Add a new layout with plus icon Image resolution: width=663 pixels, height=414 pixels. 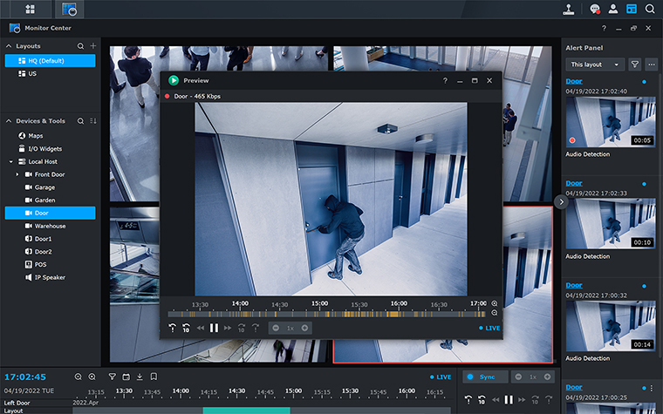point(93,45)
